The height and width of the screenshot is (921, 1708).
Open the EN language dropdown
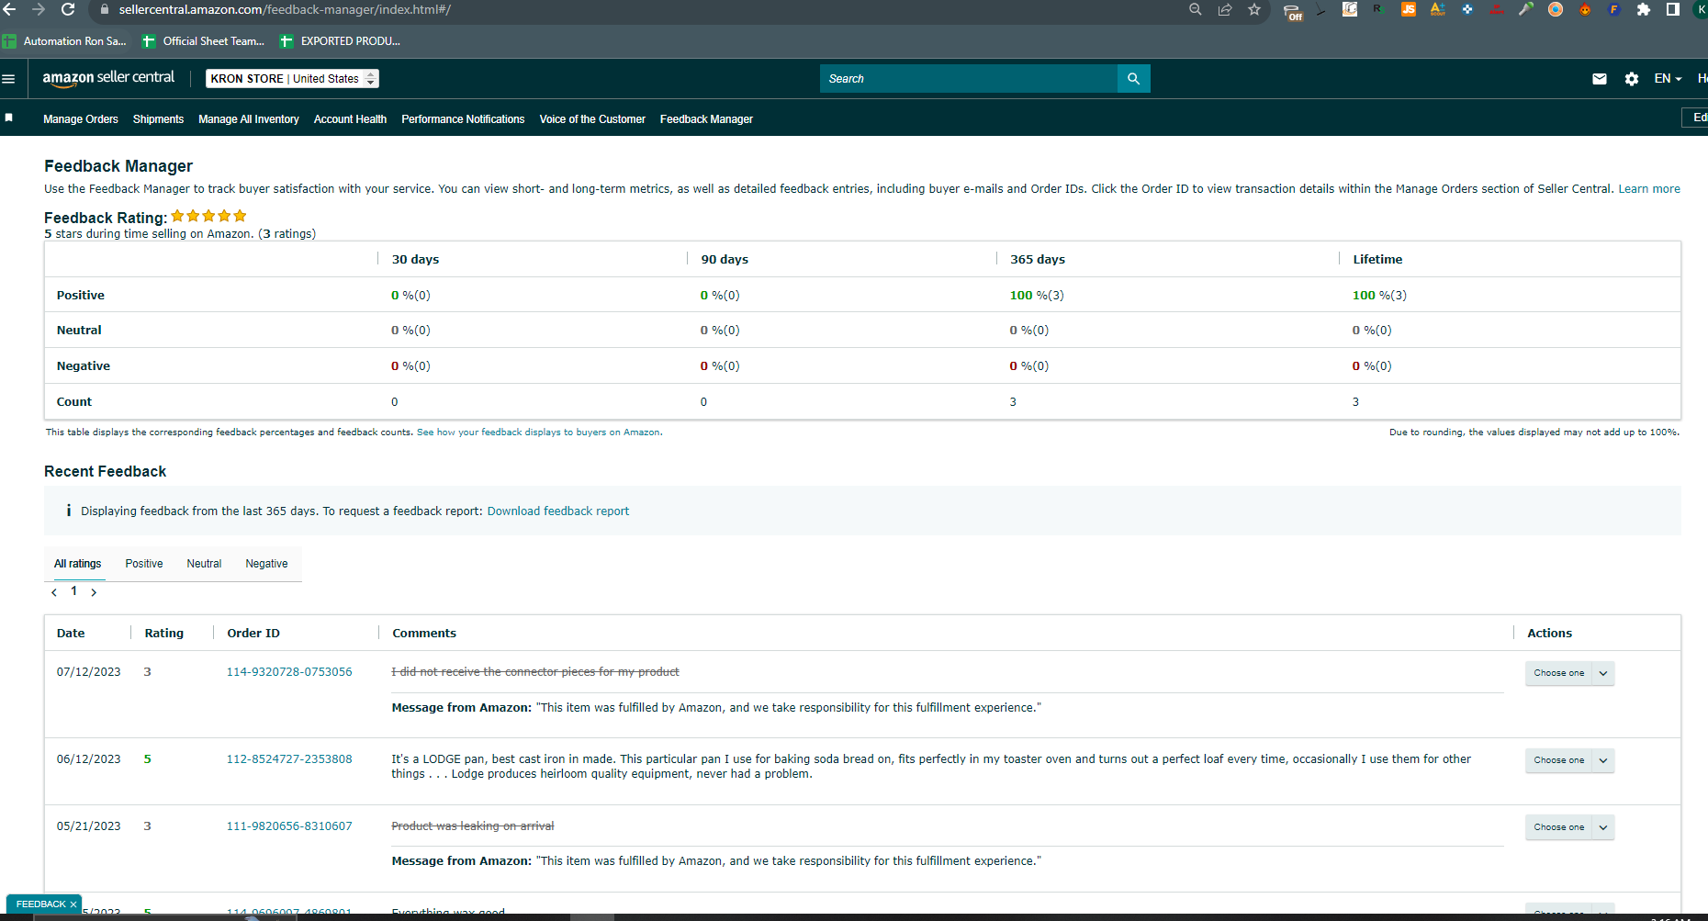1668,79
